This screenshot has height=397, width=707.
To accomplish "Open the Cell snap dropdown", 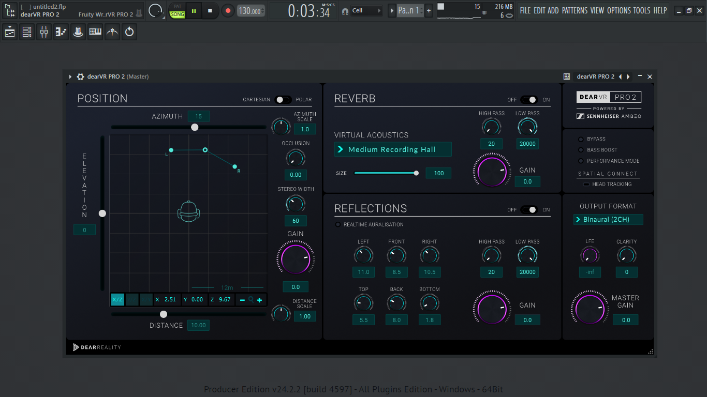I will (366, 10).
